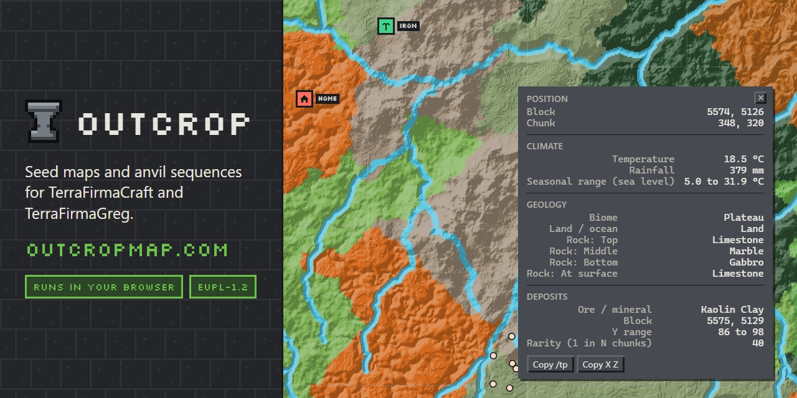Click the GEOLOGY section heading
The height and width of the screenshot is (398, 797).
(x=547, y=205)
